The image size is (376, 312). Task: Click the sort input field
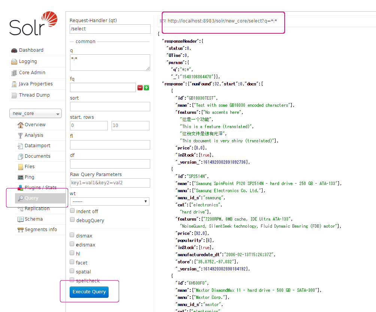point(110,106)
